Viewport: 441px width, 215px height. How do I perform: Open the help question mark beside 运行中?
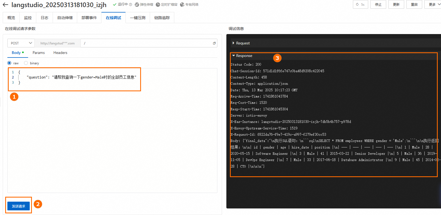[130, 5]
